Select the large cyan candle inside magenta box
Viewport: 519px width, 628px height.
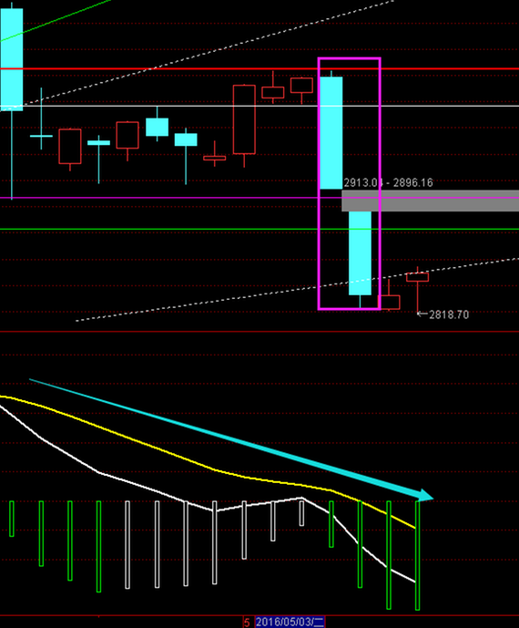coord(331,132)
